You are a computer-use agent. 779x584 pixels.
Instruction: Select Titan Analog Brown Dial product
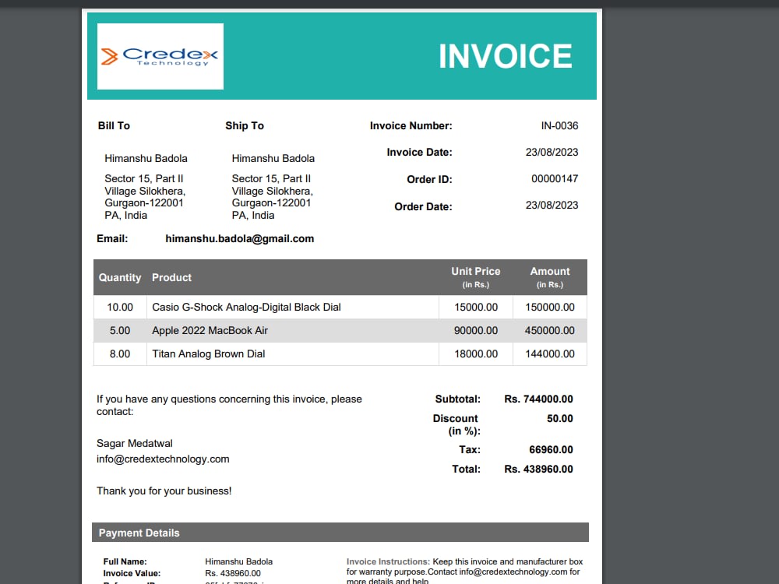coord(208,354)
